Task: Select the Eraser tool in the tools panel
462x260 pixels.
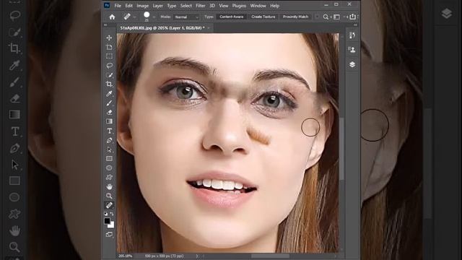Action: 109,113
